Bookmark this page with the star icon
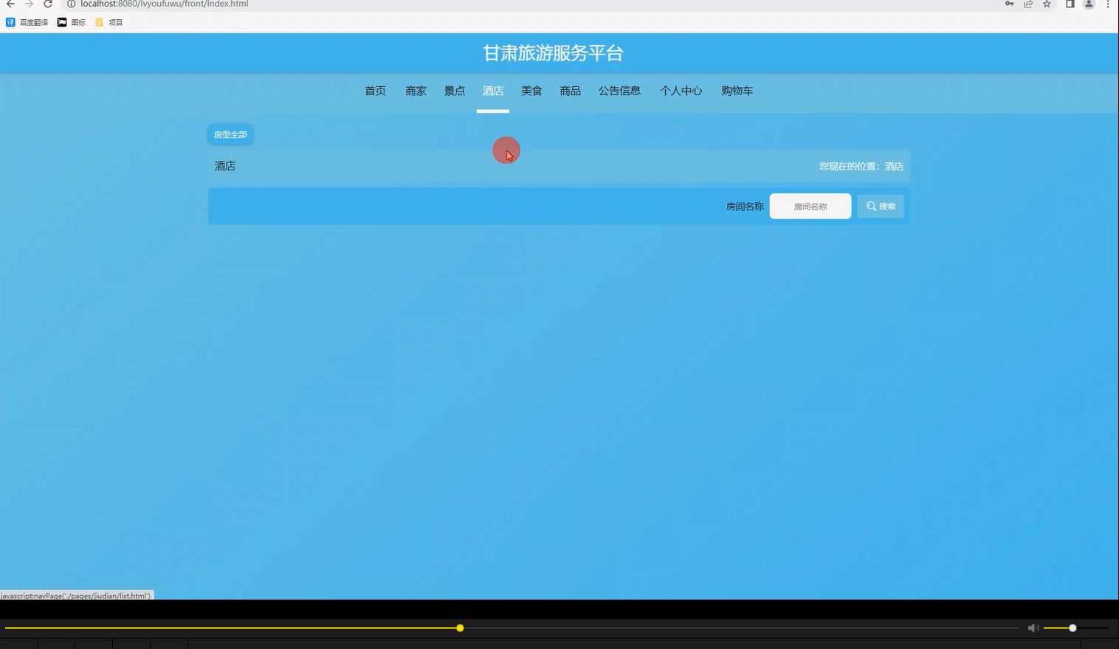1119x649 pixels. [x=1047, y=4]
